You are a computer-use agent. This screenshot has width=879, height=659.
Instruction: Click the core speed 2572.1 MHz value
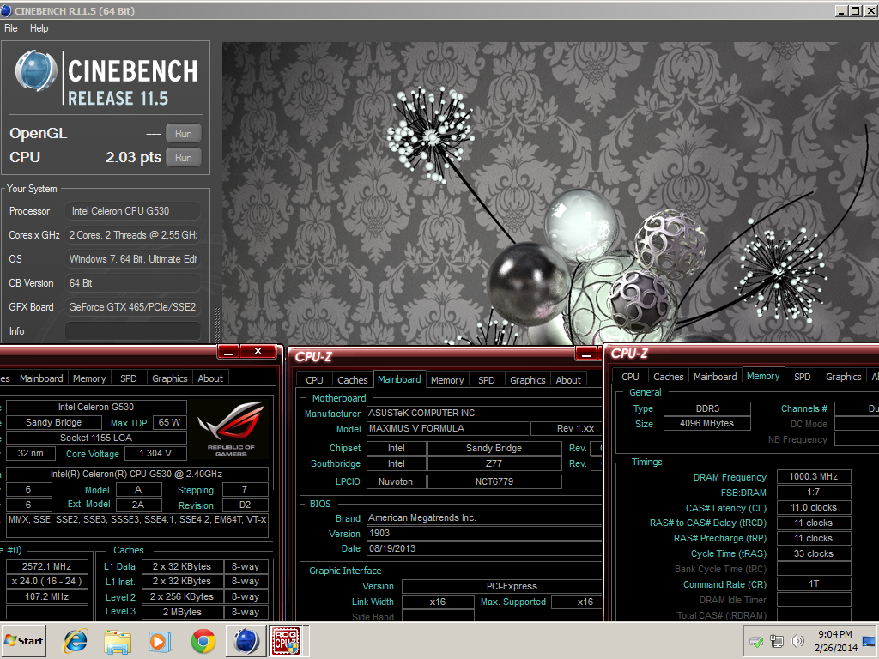point(47,566)
